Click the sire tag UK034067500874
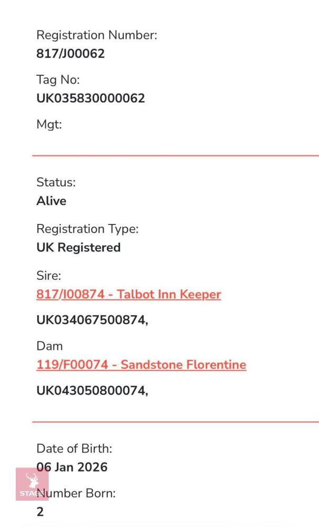This screenshot has width=319, height=527. pos(92,320)
